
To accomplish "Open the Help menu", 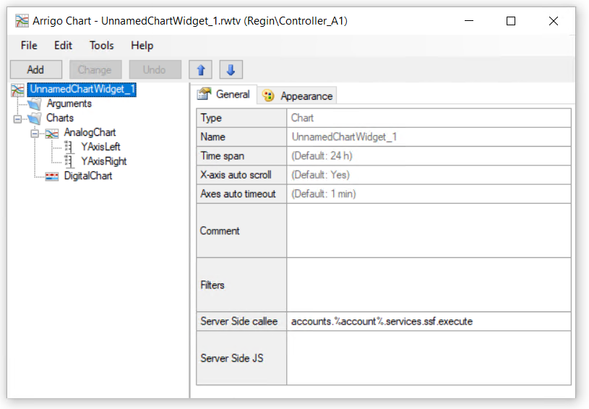I will [142, 46].
